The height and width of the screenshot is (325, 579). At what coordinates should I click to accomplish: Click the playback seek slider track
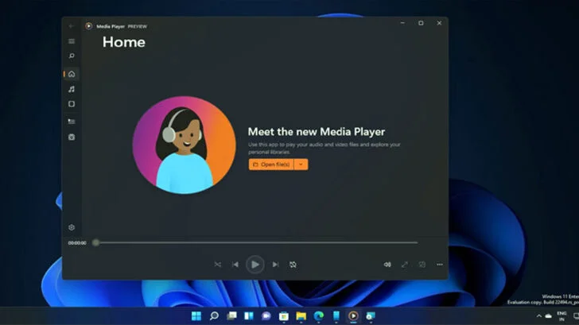[255, 242]
